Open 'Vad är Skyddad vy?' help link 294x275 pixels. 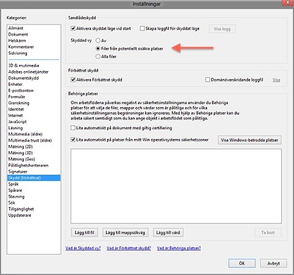[x=83, y=248]
